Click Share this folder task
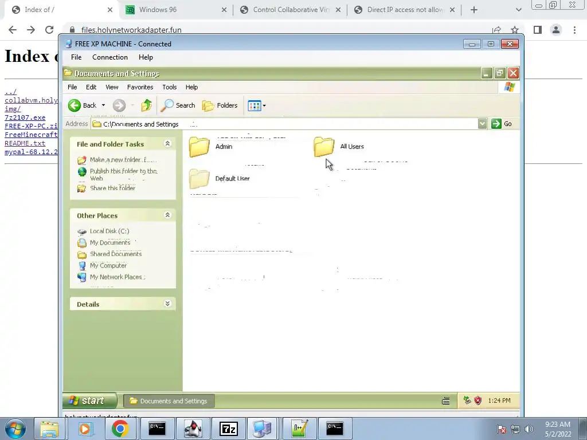This screenshot has height=440, width=587. 112,188
